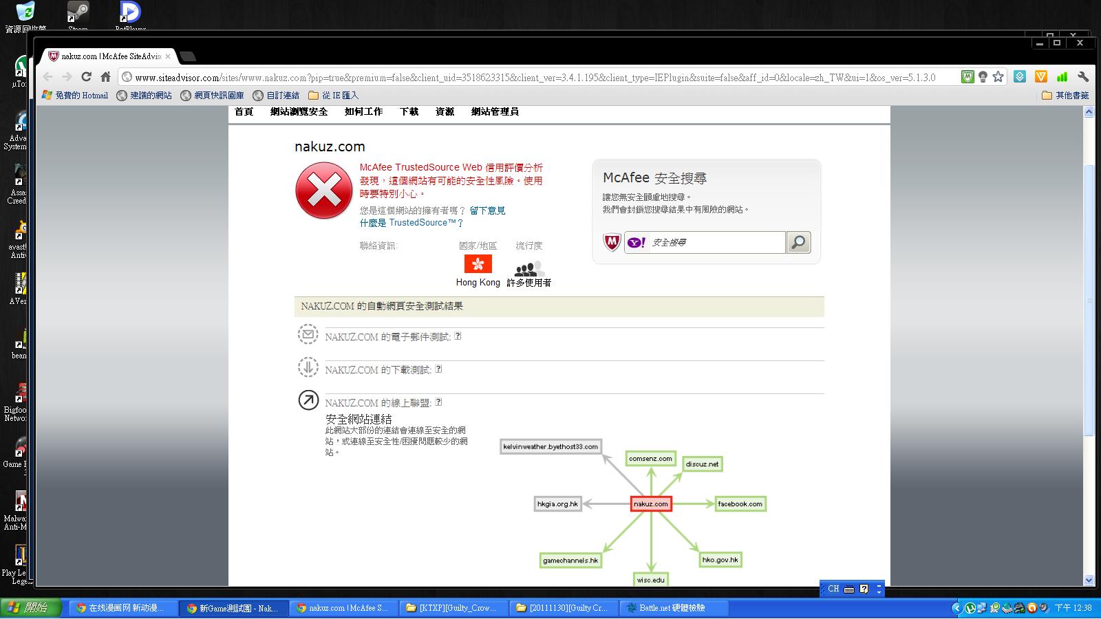Screen dimensions: 1101x619
Task: Switch input language via CH indicator
Action: point(833,589)
